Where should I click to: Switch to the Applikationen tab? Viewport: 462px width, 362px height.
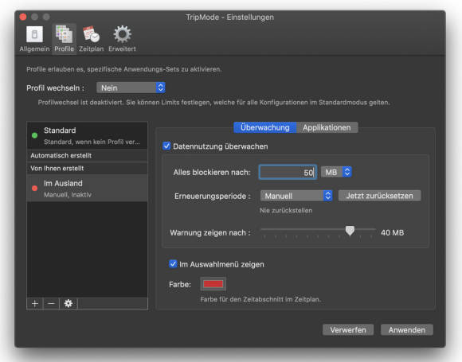tap(327, 127)
